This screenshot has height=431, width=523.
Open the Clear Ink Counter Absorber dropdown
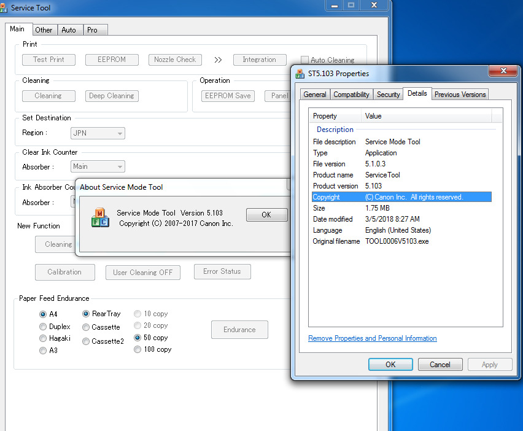(x=98, y=166)
